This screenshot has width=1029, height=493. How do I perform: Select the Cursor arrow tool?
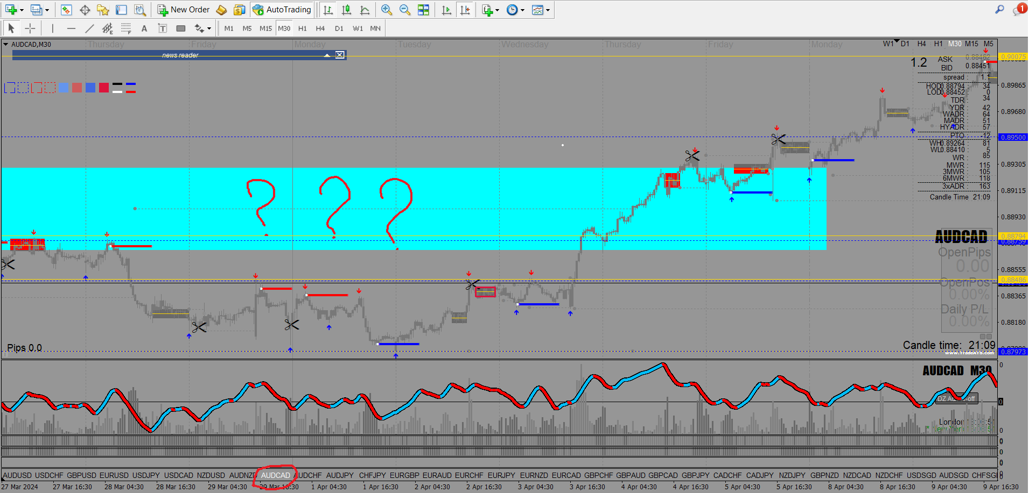tap(11, 28)
